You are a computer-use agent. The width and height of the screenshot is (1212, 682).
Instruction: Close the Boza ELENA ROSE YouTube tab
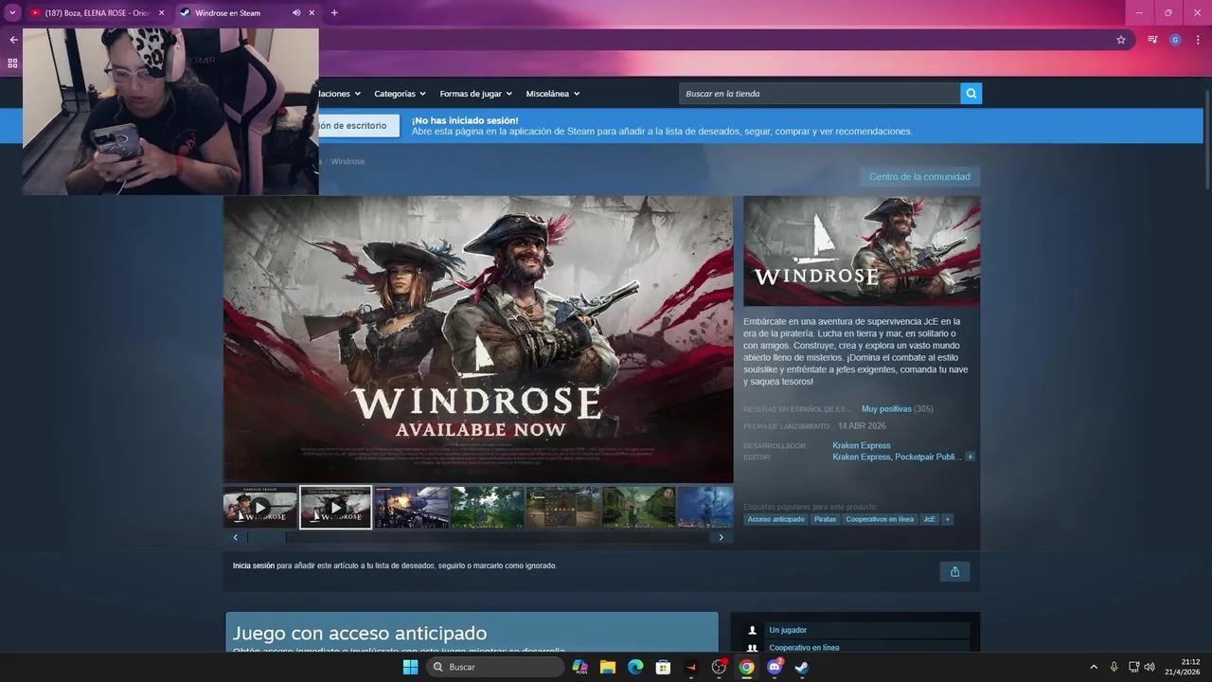(161, 13)
